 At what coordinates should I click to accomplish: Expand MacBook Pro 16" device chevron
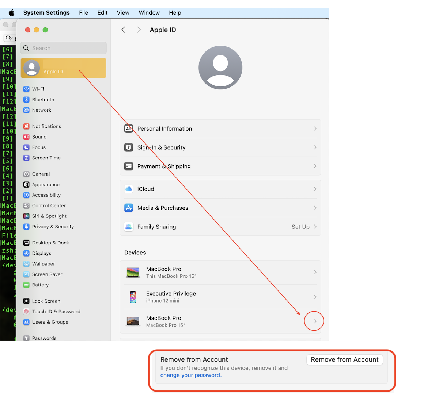pyautogui.click(x=315, y=273)
